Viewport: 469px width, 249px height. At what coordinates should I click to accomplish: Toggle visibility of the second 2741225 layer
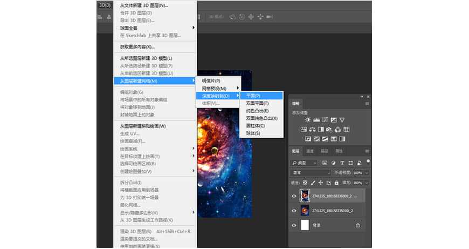pyautogui.click(x=294, y=211)
